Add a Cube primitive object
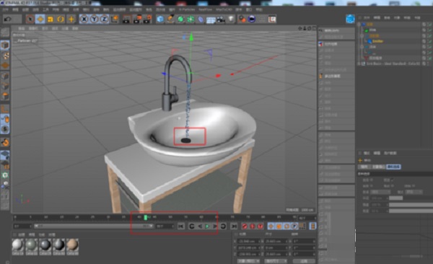Viewport: 433px width, 264px height. (160, 19)
